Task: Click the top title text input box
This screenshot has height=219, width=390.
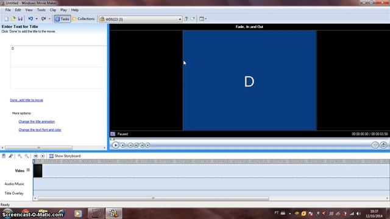Action: (x=58, y=56)
